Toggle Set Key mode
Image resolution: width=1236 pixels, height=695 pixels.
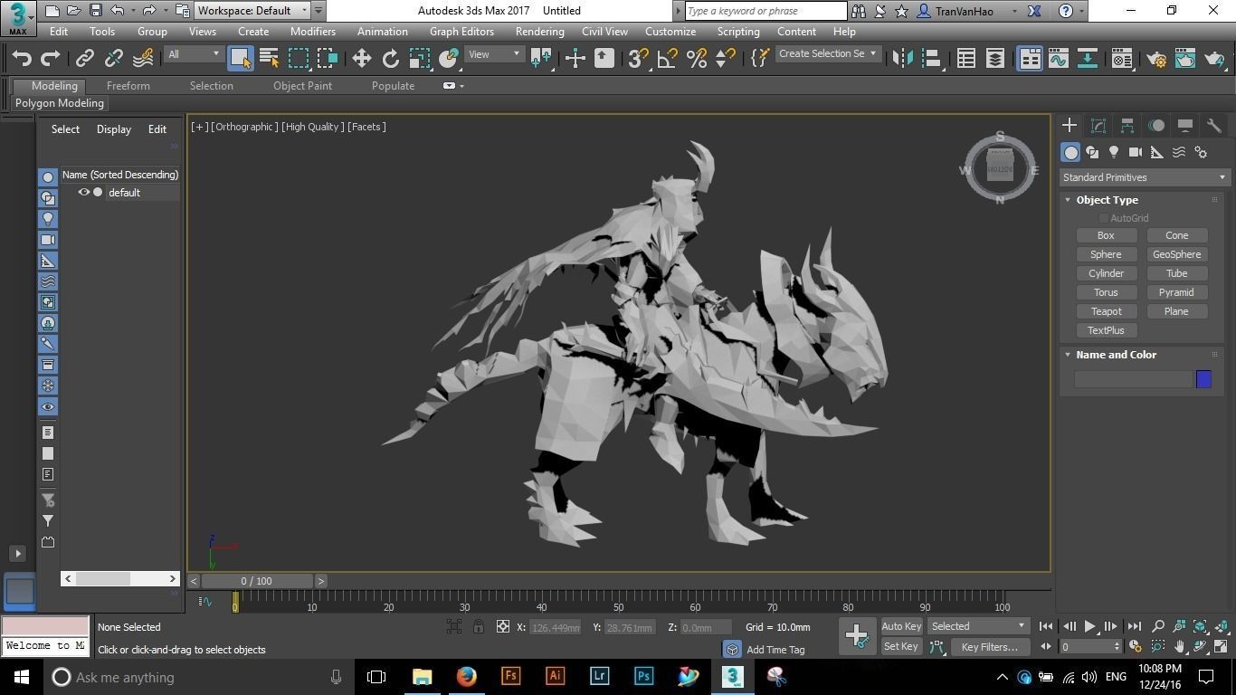pos(901,646)
